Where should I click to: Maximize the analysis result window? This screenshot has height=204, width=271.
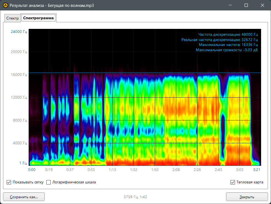246,5
